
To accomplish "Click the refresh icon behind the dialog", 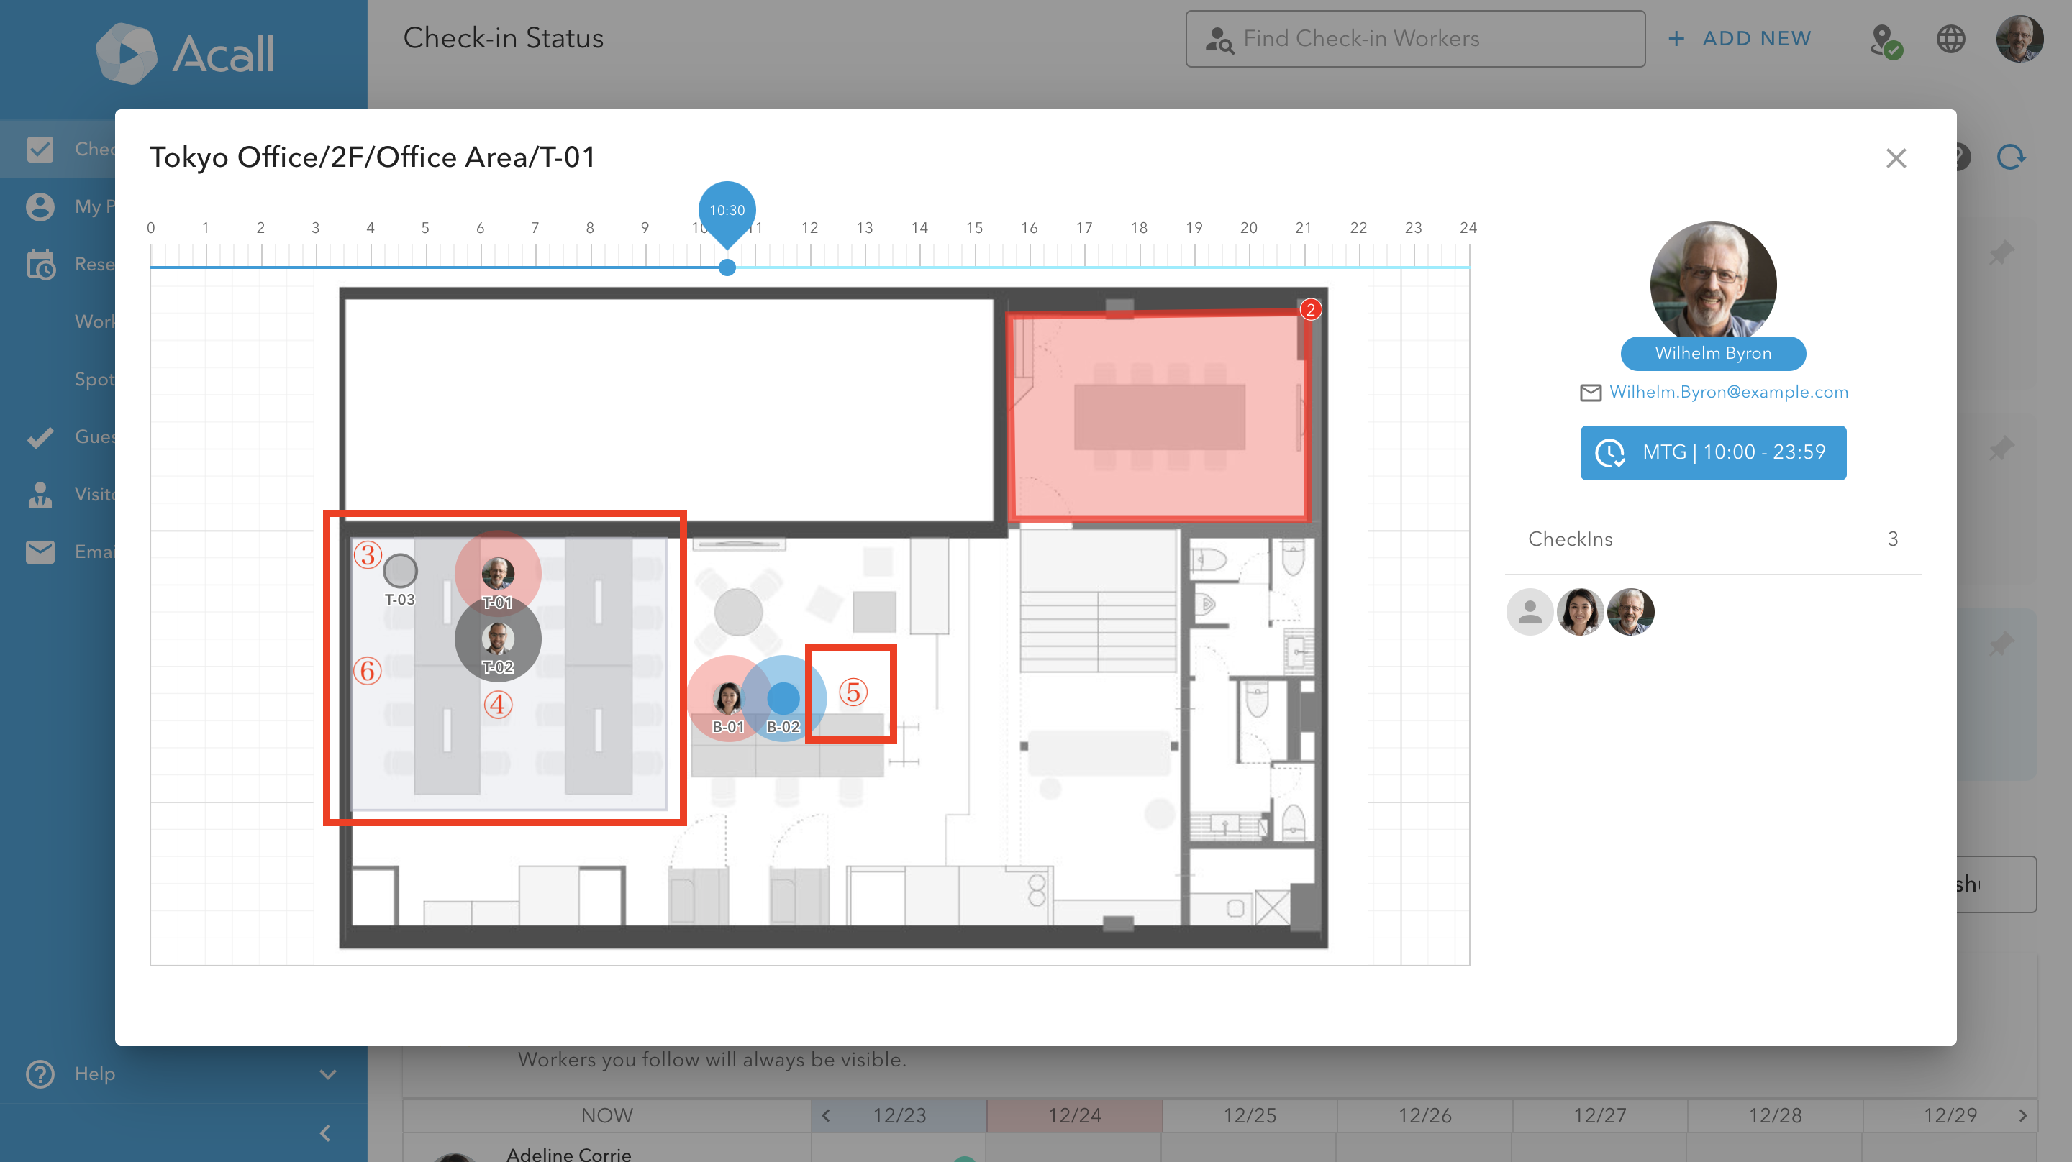I will point(2010,157).
